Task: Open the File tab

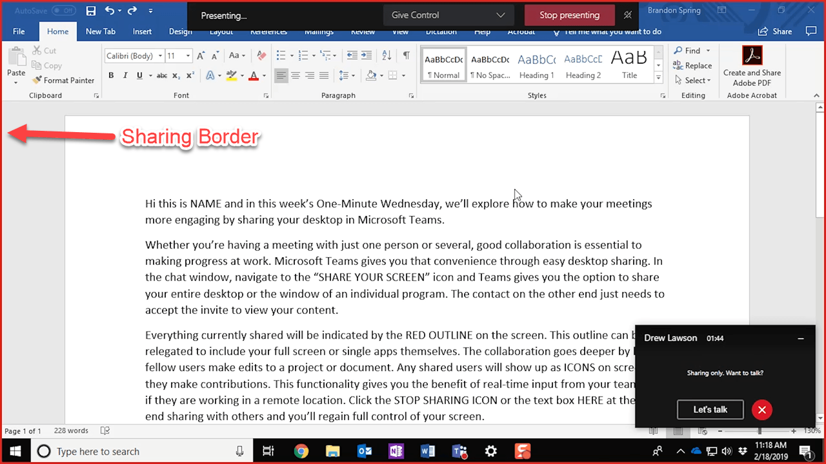Action: pyautogui.click(x=19, y=31)
